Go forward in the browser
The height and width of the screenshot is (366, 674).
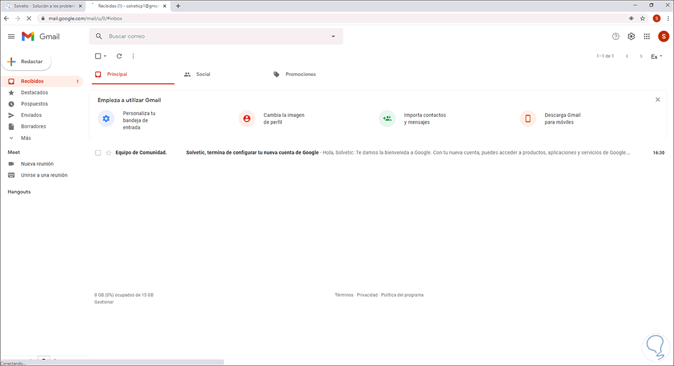(x=17, y=18)
